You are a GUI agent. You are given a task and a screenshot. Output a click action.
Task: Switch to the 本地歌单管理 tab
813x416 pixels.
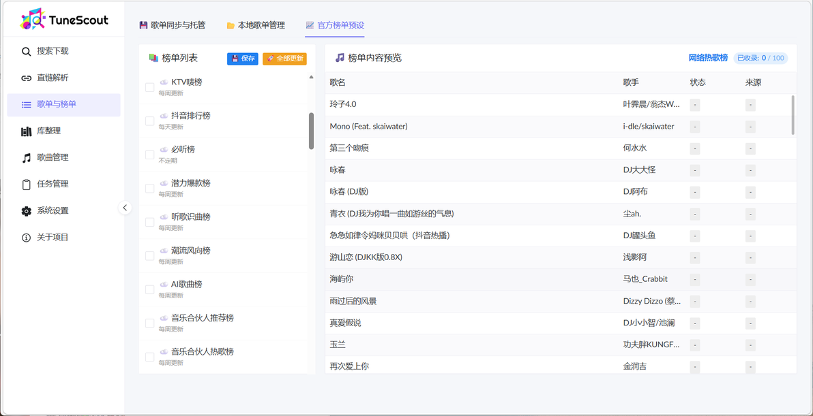256,25
